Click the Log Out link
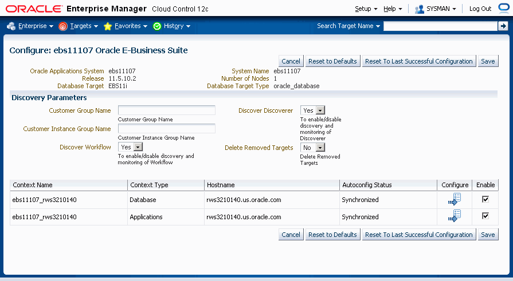 [x=480, y=9]
